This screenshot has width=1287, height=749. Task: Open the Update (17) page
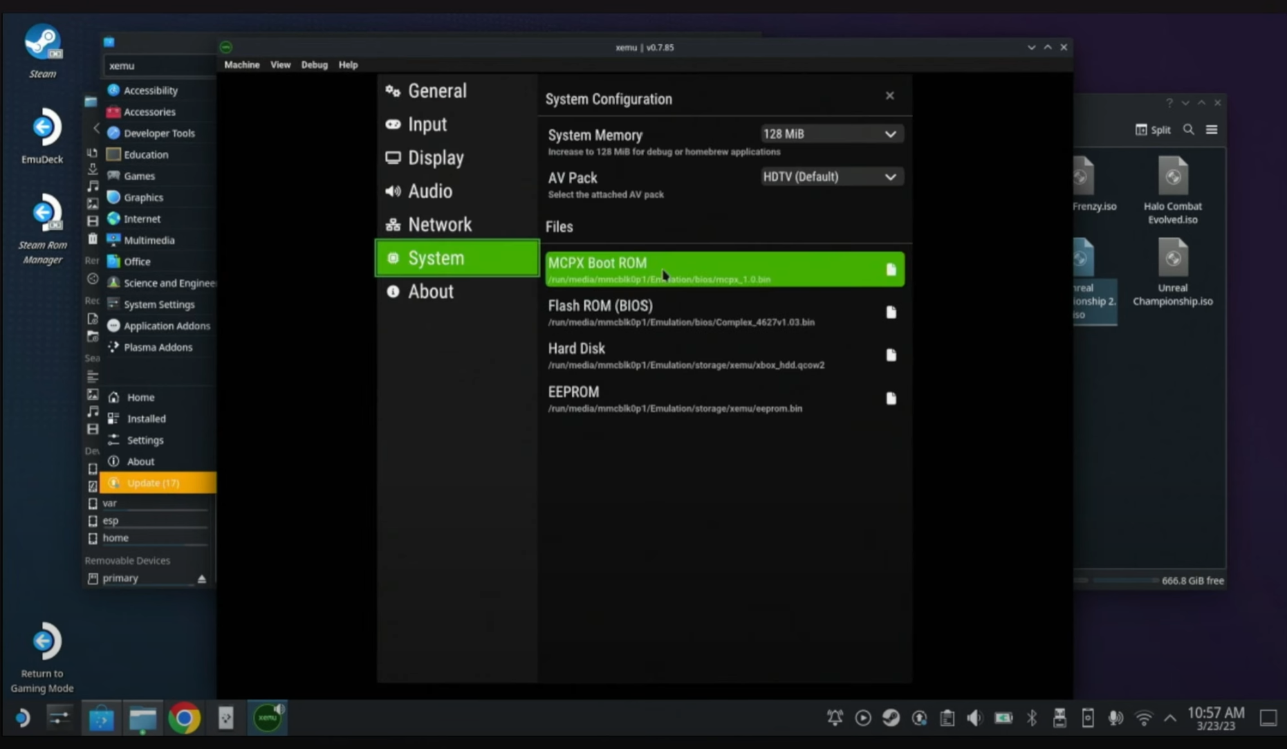tap(158, 483)
